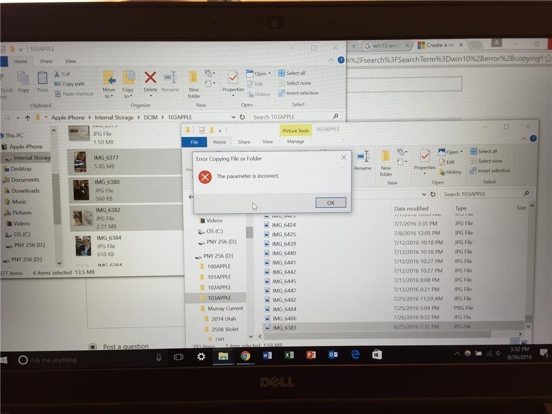Switch to Share tab in back window
This screenshot has width=552, height=414.
pyautogui.click(x=46, y=61)
